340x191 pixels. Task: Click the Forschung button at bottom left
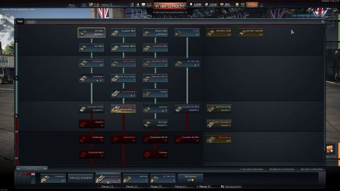tap(32, 168)
